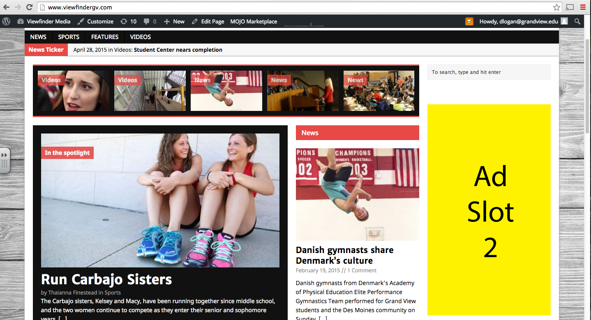Click the orange notification icon
591x320 pixels.
point(469,21)
